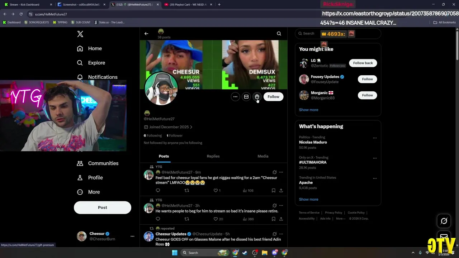Open Privacy Policy link
459x258 pixels.
(x=333, y=213)
